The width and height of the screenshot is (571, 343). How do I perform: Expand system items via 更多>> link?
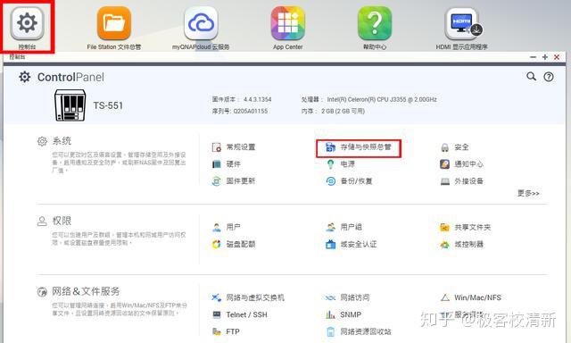528,193
